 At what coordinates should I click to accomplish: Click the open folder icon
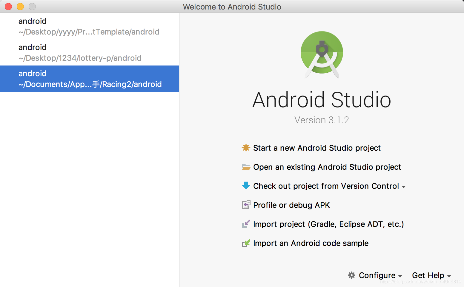(246, 167)
